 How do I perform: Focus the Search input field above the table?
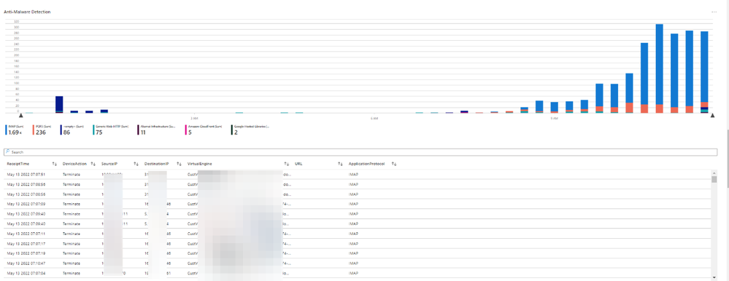(360, 152)
